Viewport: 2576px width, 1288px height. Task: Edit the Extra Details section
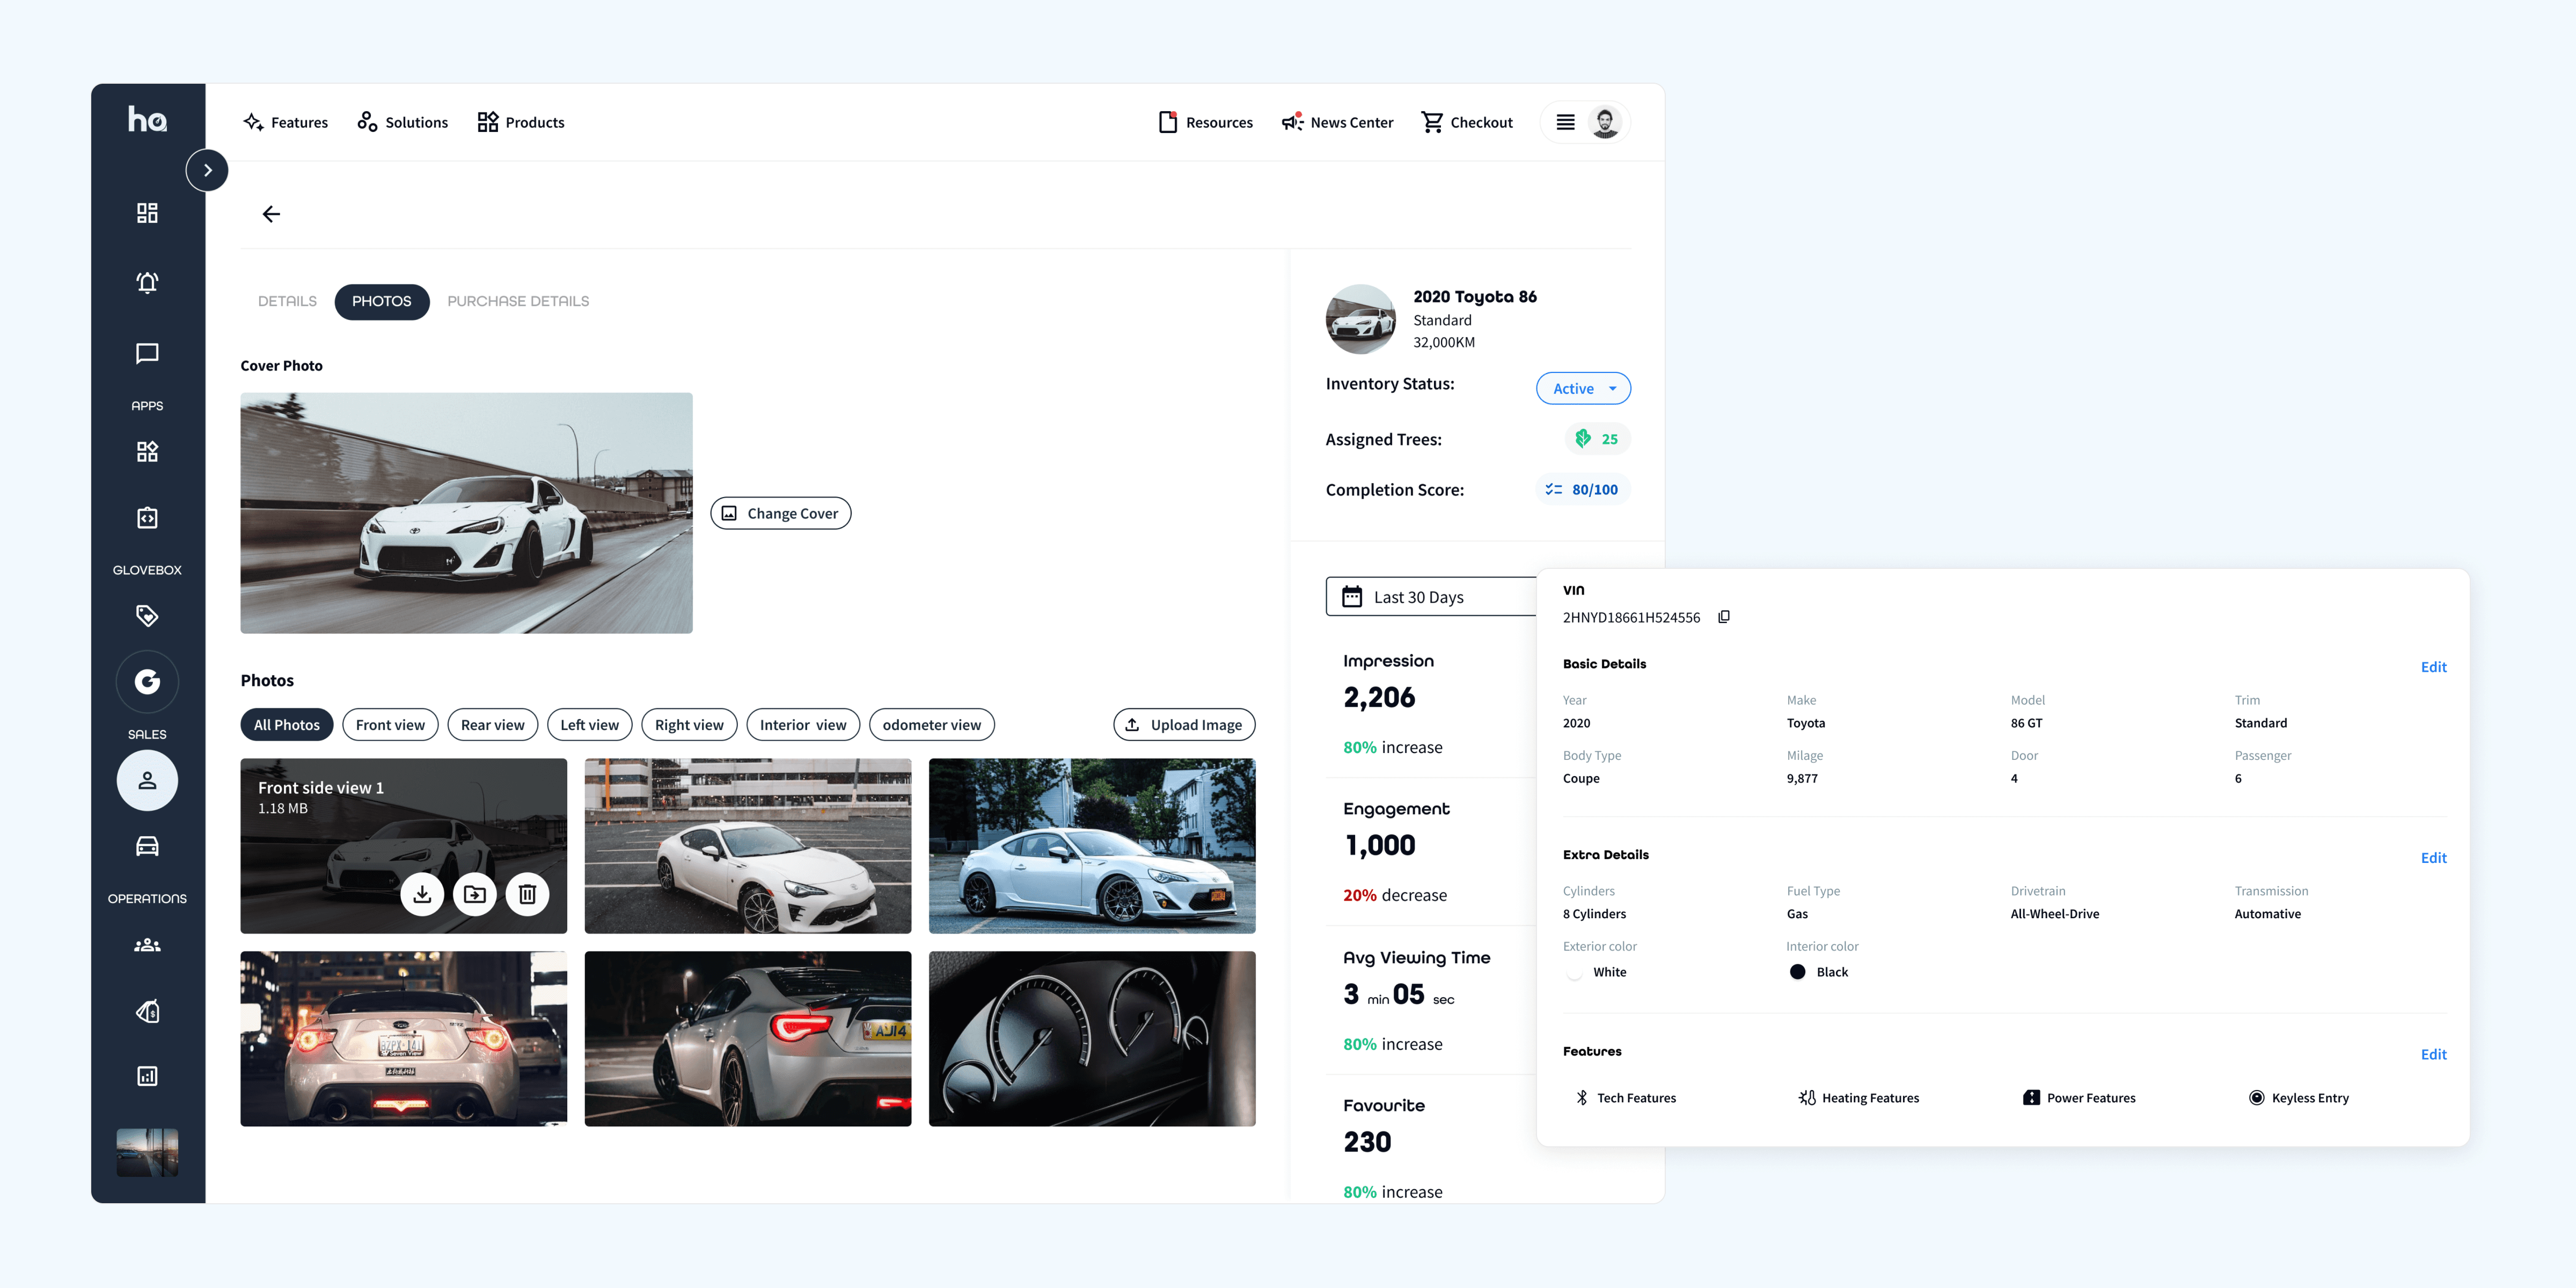pos(2433,858)
